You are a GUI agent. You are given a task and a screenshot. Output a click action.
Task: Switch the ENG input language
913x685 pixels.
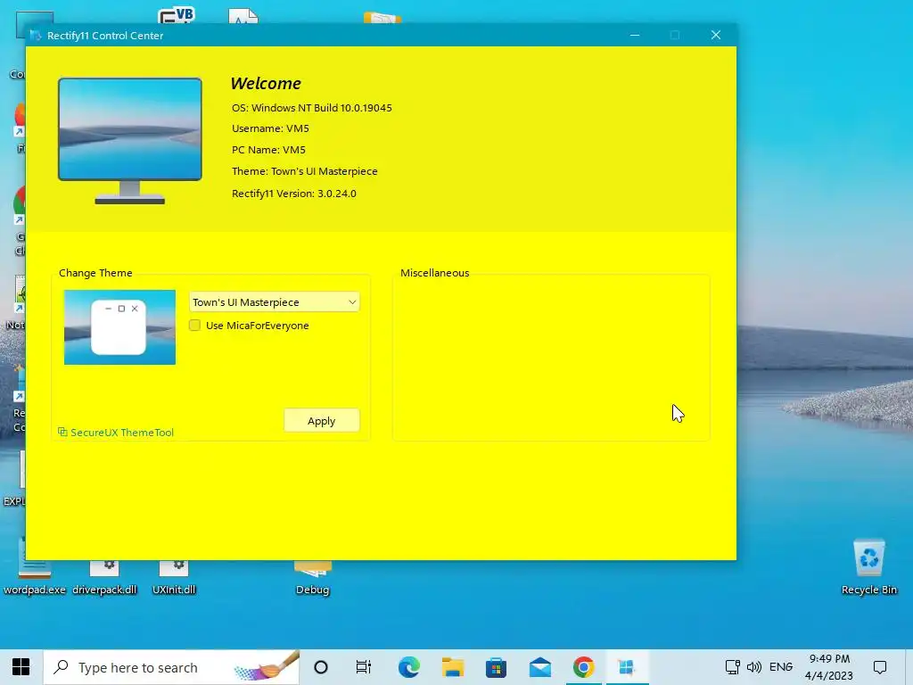click(781, 667)
